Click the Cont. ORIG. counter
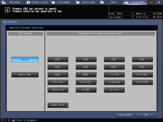 pos(121,14)
